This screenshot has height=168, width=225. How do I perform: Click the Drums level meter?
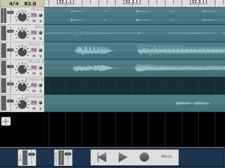[4, 16]
